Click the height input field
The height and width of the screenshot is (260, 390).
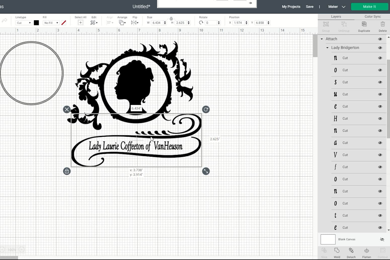coord(181,23)
